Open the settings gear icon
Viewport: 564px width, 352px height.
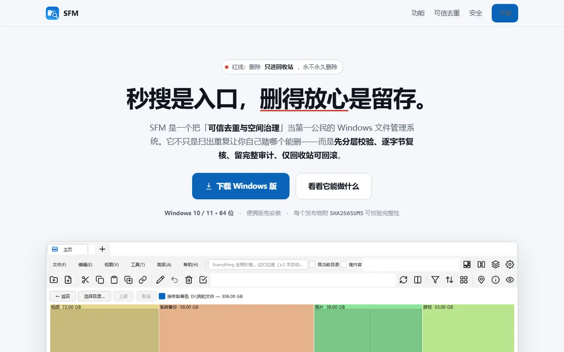click(x=510, y=264)
